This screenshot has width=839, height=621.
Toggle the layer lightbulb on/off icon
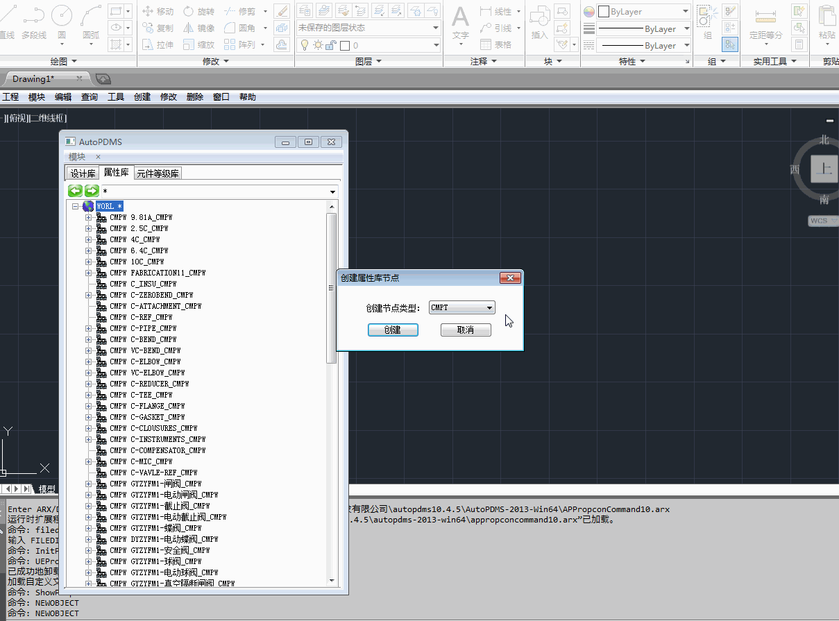tap(304, 45)
